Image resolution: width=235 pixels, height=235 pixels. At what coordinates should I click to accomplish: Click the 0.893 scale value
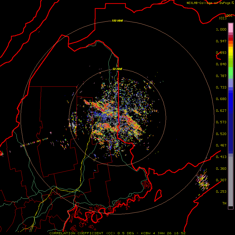coord(221,52)
